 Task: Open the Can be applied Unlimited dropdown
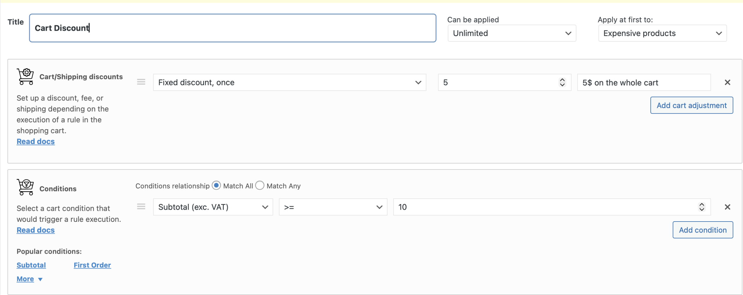point(512,33)
